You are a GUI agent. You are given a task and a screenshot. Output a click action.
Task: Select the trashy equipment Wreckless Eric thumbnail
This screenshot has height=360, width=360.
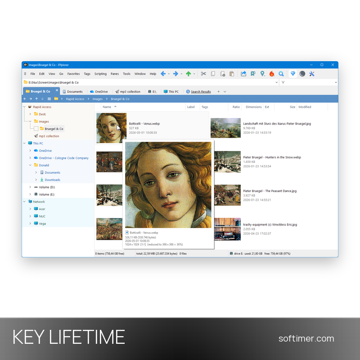tap(227, 229)
